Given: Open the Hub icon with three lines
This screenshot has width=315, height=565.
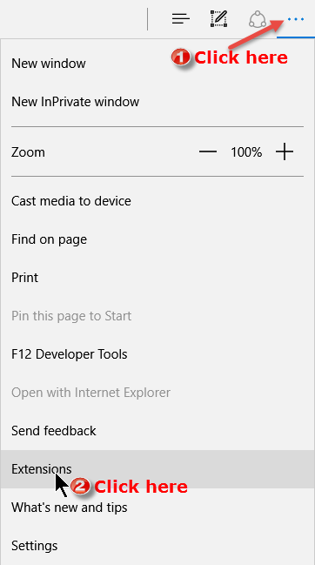Looking at the screenshot, I should pos(181,18).
